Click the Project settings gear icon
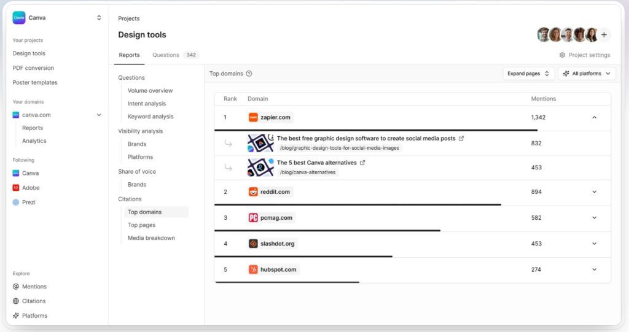This screenshot has width=629, height=332. (x=563, y=55)
